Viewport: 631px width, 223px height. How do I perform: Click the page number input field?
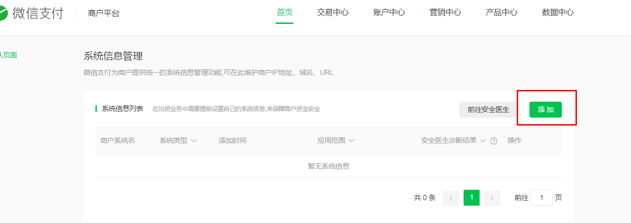click(541, 198)
